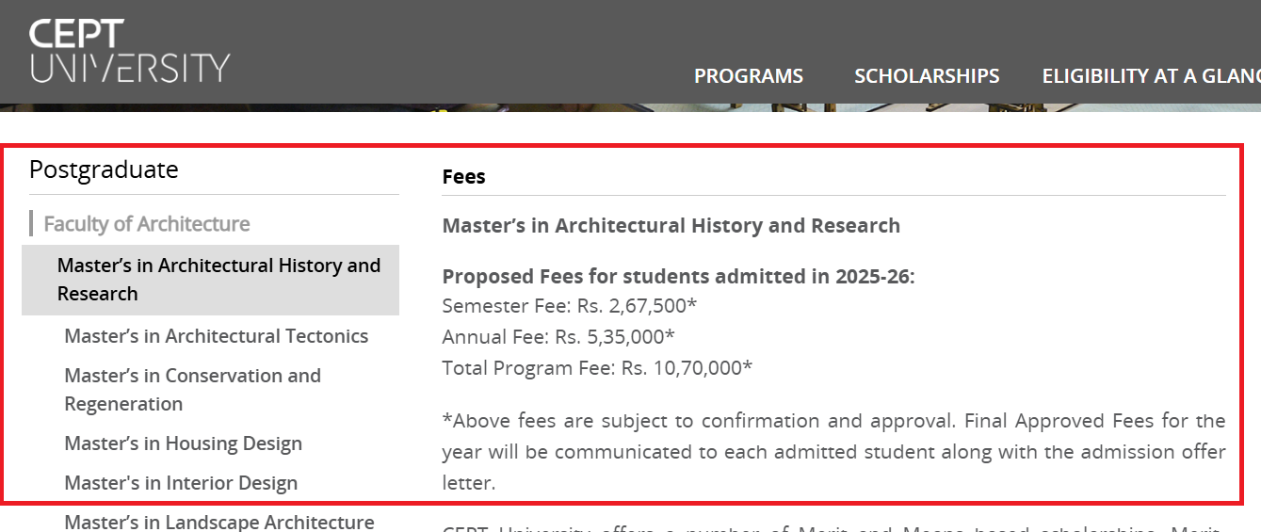Open the PROGRAMS menu
The height and width of the screenshot is (532, 1261).
coord(749,76)
